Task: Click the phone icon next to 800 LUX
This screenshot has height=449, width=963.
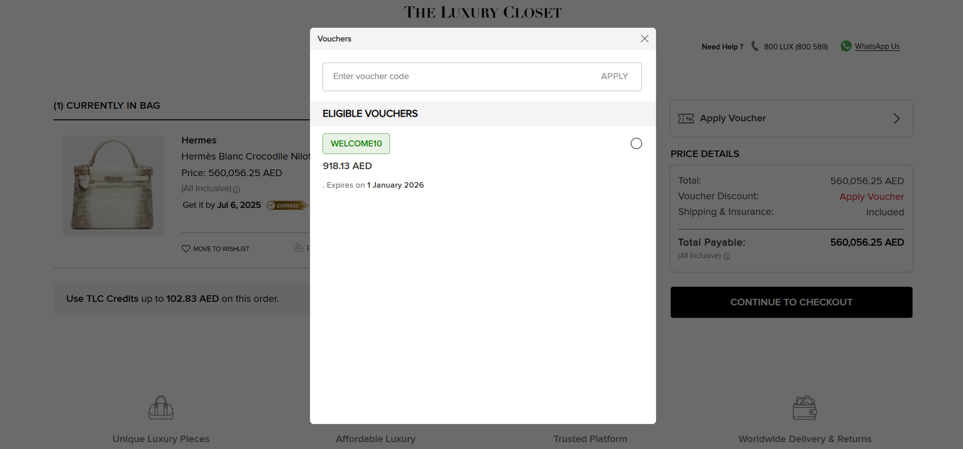Action: point(755,46)
